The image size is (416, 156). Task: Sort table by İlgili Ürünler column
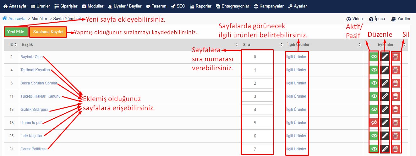pos(324,45)
